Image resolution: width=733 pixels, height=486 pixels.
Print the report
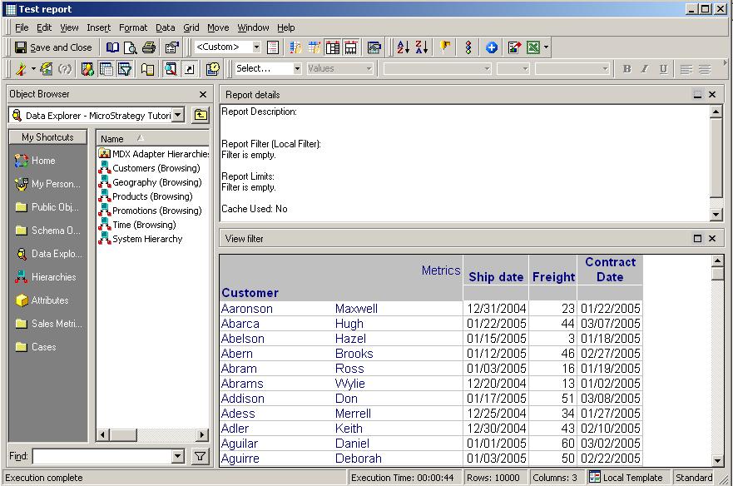[x=148, y=47]
